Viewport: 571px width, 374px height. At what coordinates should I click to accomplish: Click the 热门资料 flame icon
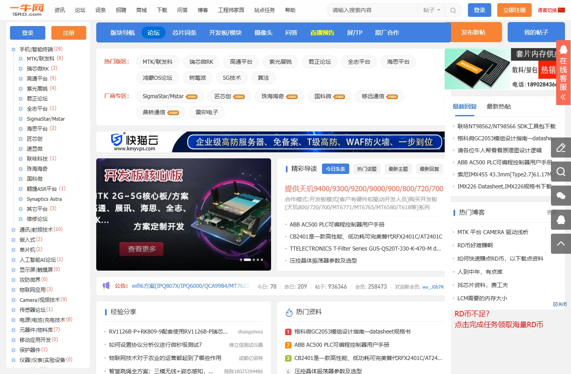click(289, 312)
